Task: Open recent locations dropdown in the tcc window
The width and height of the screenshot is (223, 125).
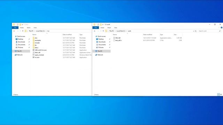Action: point(20,31)
